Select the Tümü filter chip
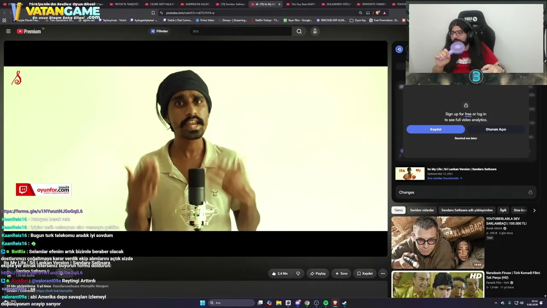547x308 pixels. (398, 210)
